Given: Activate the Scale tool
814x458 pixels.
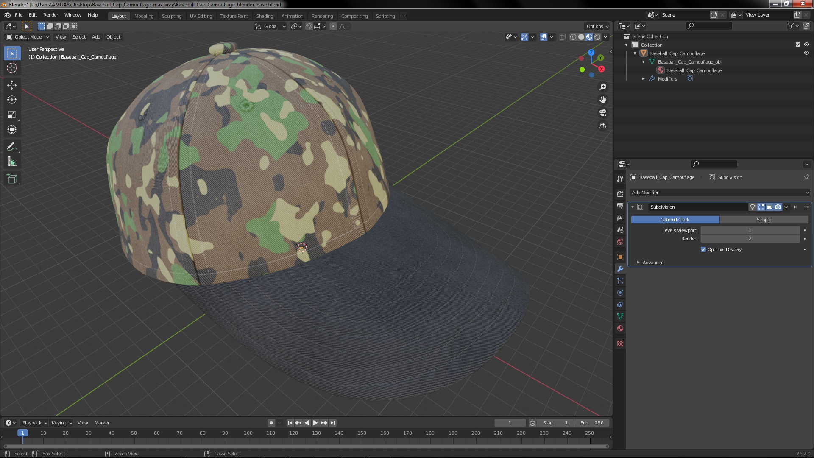Looking at the screenshot, I should tap(12, 114).
